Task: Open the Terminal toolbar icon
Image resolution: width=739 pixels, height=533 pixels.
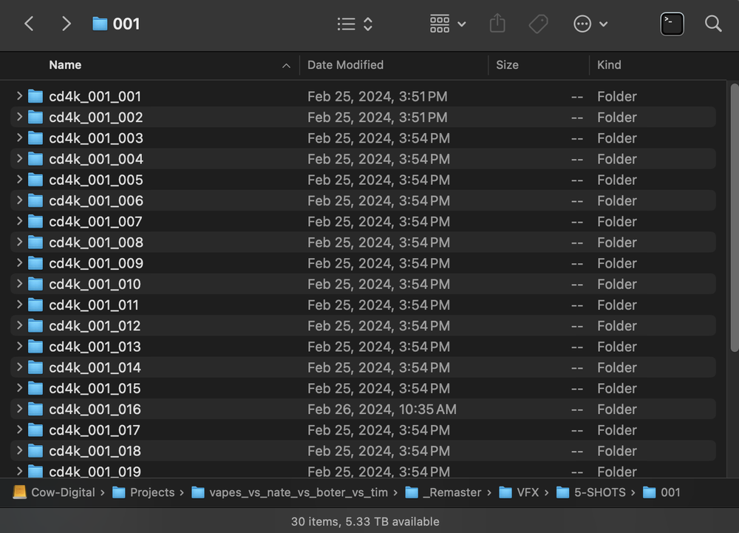Action: [x=671, y=24]
